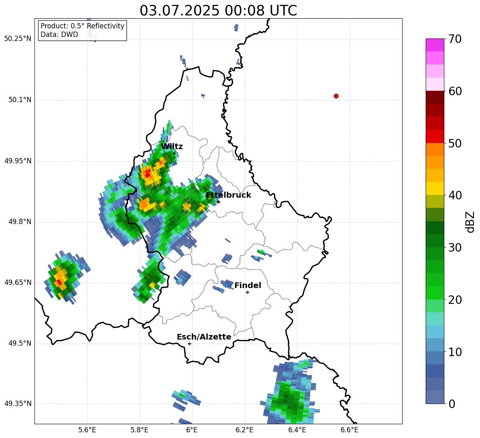The height and width of the screenshot is (438, 480).
Task: Click the Wiltz location cross marker
Action: click(174, 153)
